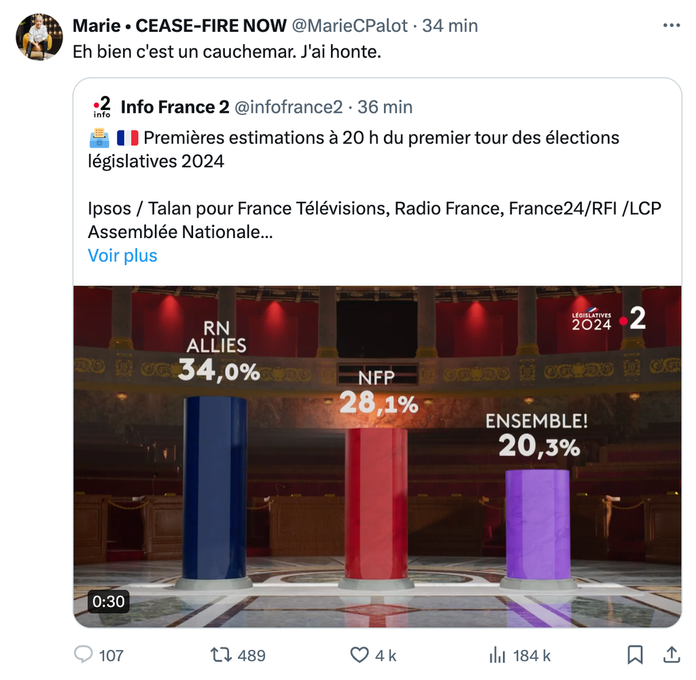
Task: Like the tweet with heart icon
Action: pos(359,655)
